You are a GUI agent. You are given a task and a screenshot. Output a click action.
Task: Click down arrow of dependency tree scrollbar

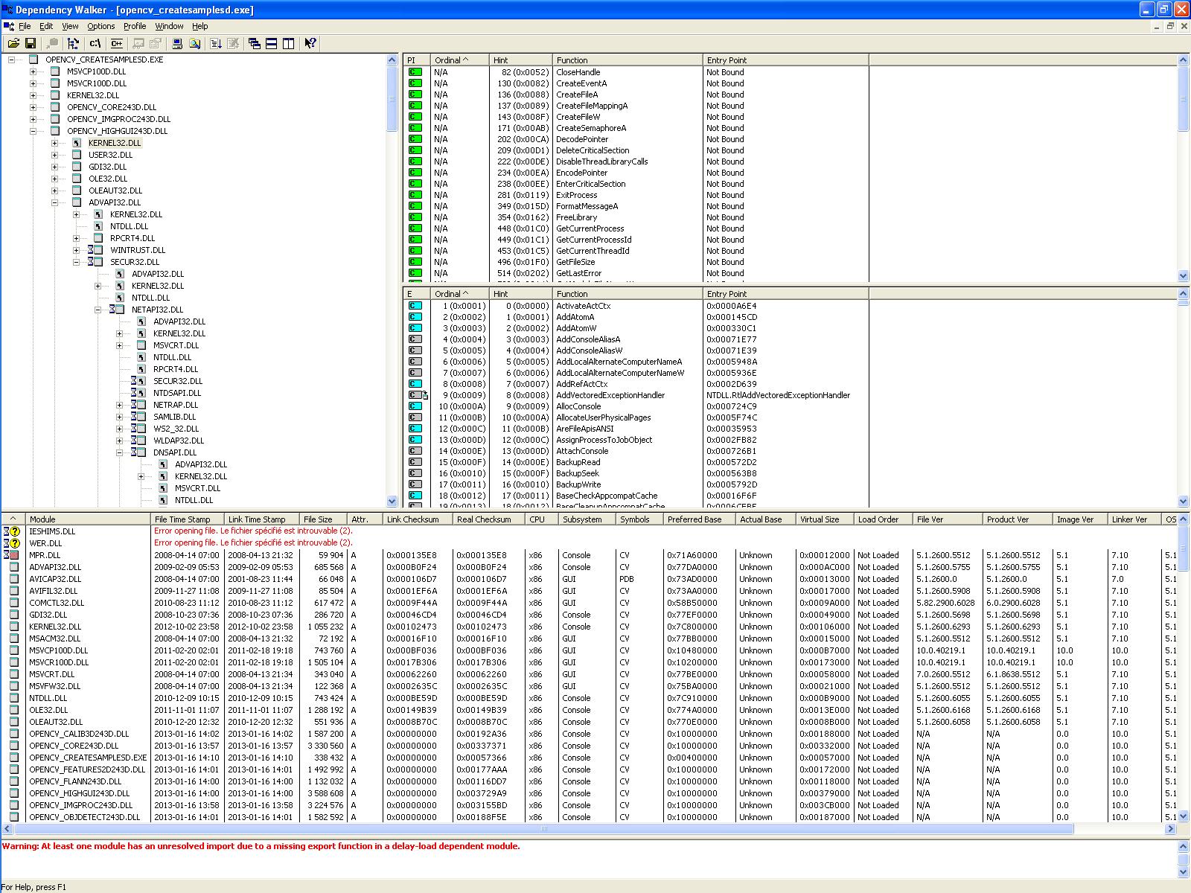pos(392,502)
